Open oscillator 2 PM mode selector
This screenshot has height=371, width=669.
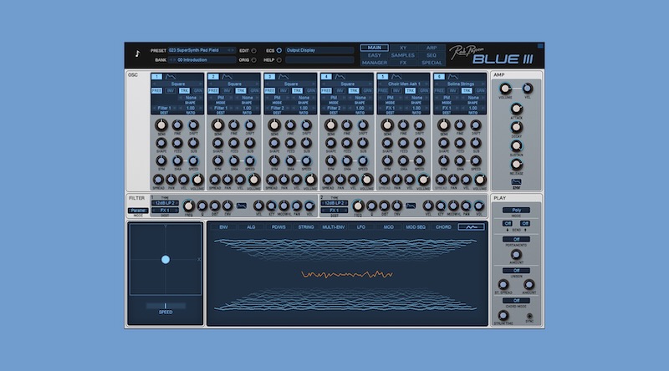(221, 98)
